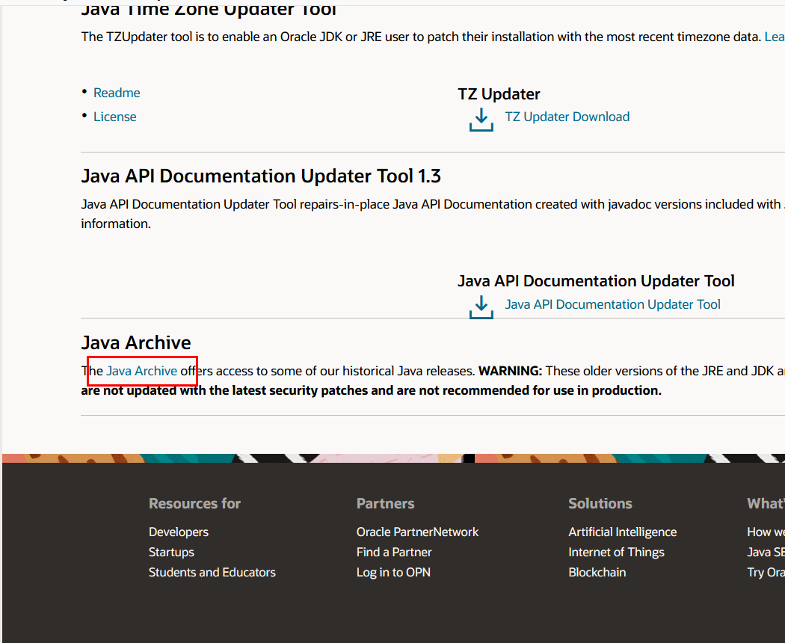Open Students and Educators footer link
785x643 pixels.
point(212,572)
